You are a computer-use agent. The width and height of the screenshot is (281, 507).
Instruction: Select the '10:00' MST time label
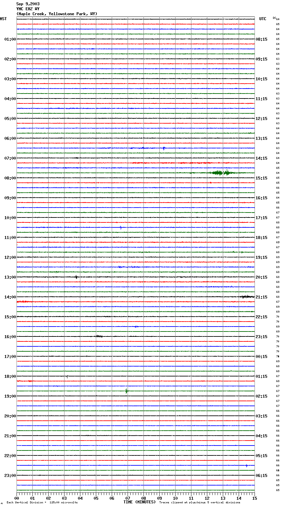point(10,218)
